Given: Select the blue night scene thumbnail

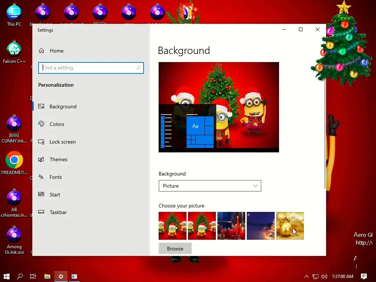Looking at the screenshot, I should tap(261, 226).
